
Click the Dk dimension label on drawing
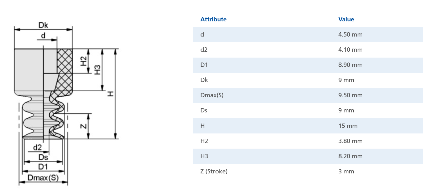[43, 25]
